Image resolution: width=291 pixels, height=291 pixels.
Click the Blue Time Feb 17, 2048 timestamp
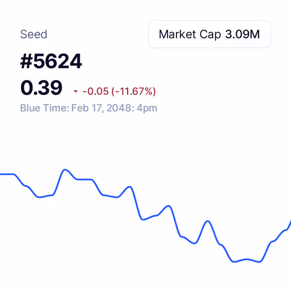click(x=88, y=108)
